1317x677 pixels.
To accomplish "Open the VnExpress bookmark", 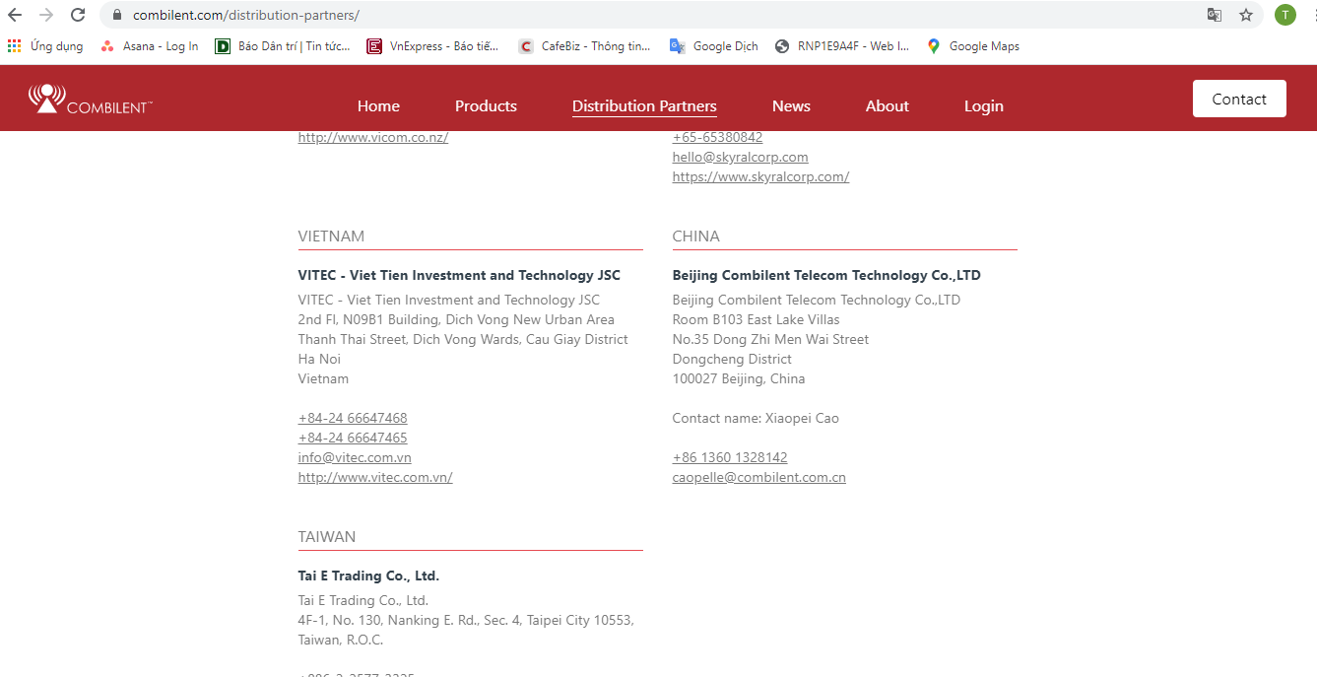I will tap(432, 46).
